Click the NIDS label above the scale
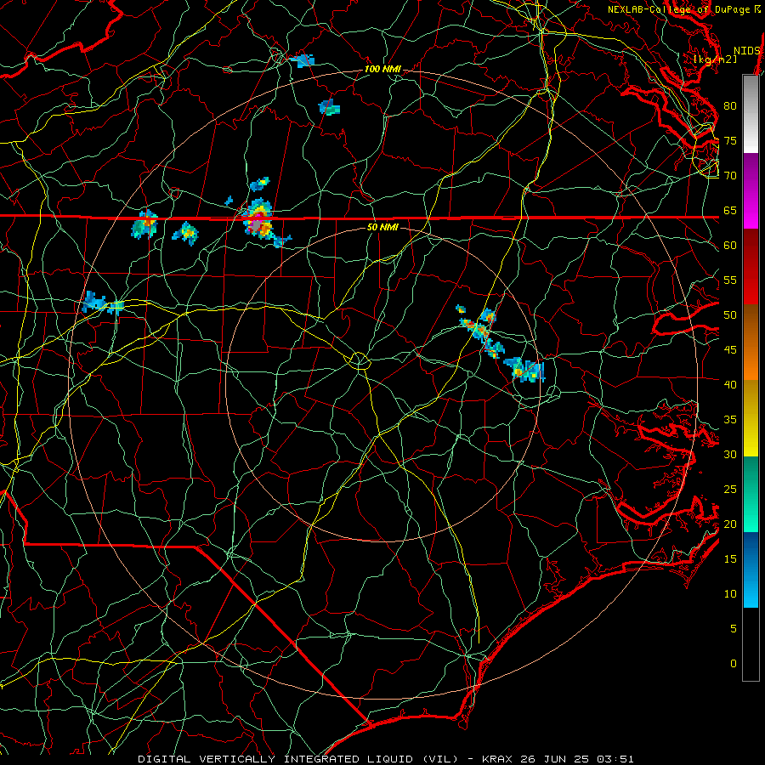The height and width of the screenshot is (765, 765). click(x=747, y=51)
